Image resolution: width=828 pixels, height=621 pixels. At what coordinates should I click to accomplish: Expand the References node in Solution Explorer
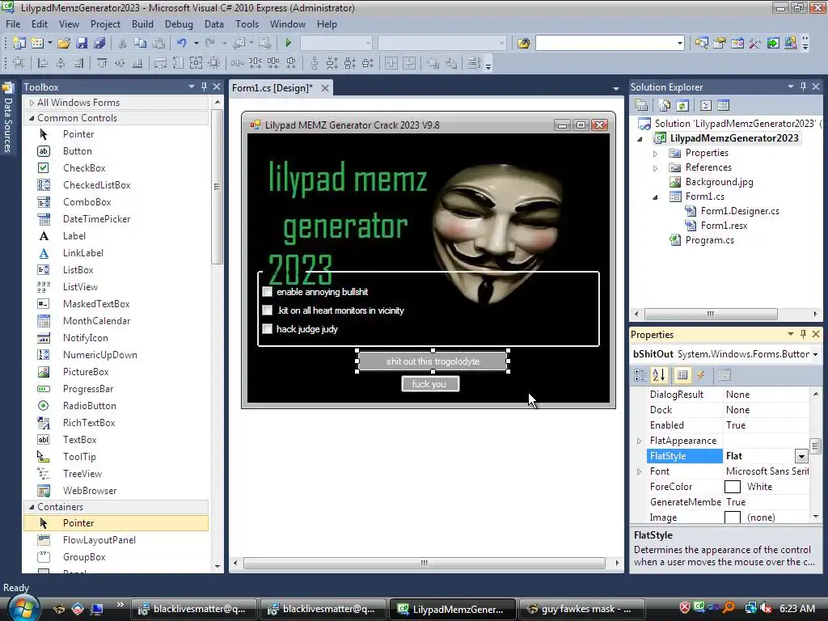coord(655,168)
